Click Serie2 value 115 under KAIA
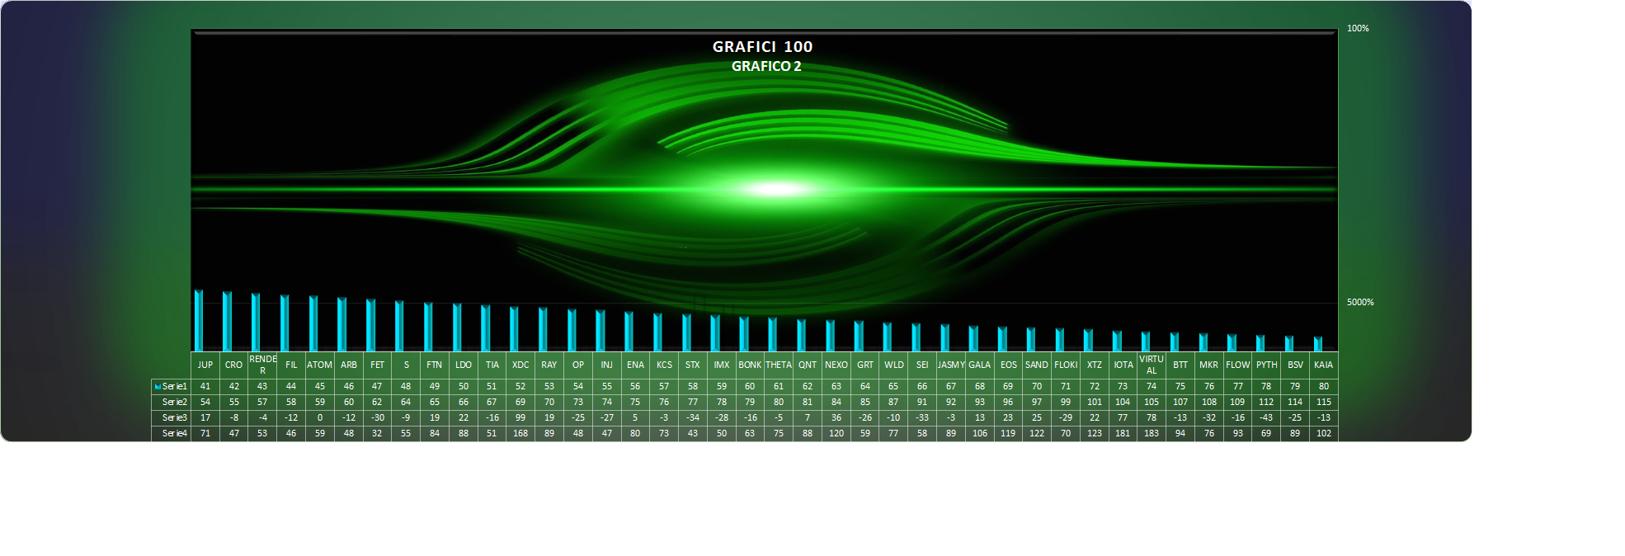1625x556 pixels. pos(1323,402)
